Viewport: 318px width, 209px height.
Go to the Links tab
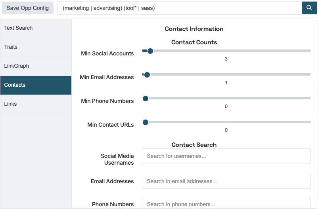click(36, 104)
